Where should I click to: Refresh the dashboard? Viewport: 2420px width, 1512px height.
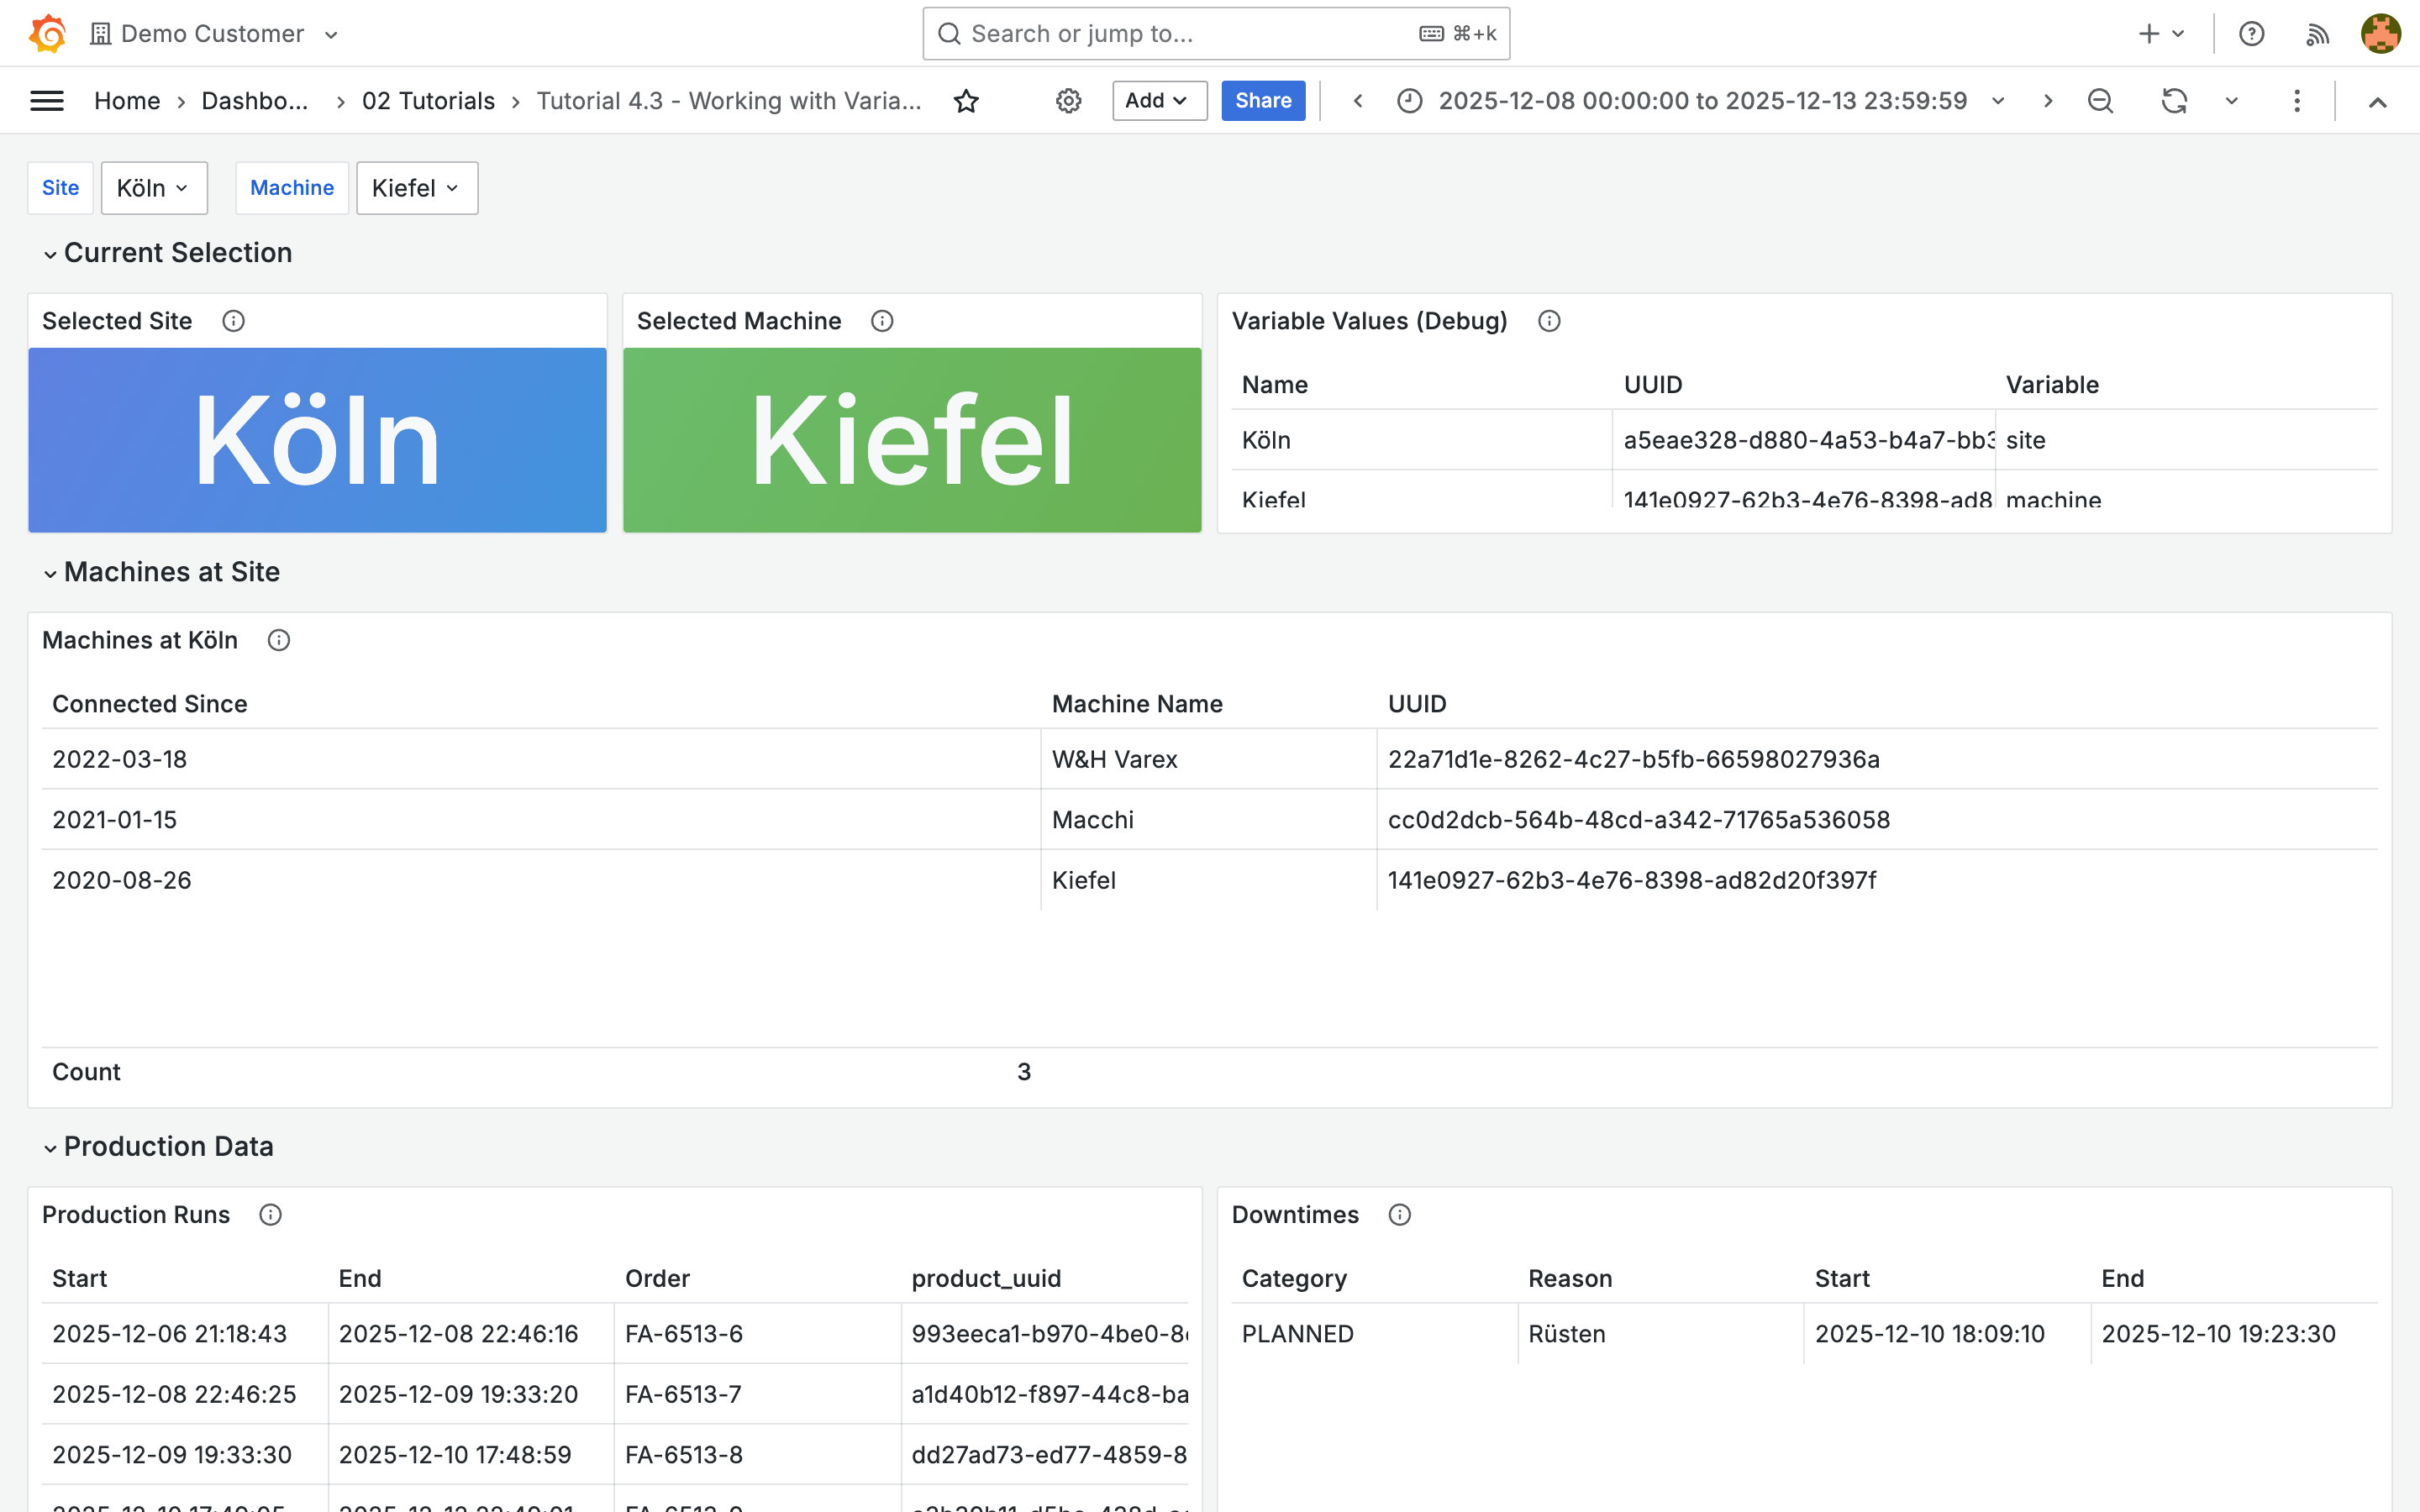point(2174,101)
